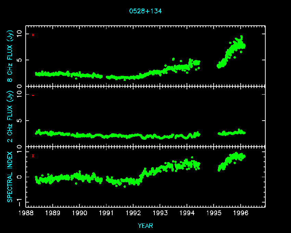Viewport: 291px width, 233px height.
Task: Click the SPECTRAL INDEX axis label
Action: click(x=10, y=177)
